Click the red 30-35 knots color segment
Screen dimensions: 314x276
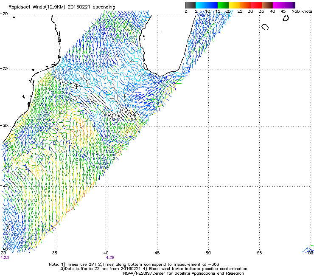tap(256, 5)
